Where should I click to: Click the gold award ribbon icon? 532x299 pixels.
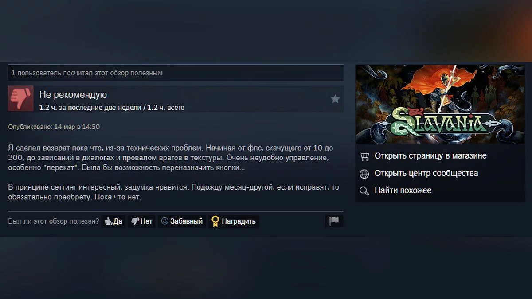215,221
